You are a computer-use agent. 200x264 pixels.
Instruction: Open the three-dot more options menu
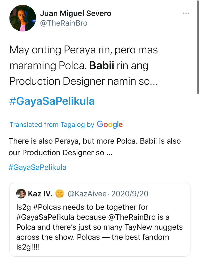(186, 13)
